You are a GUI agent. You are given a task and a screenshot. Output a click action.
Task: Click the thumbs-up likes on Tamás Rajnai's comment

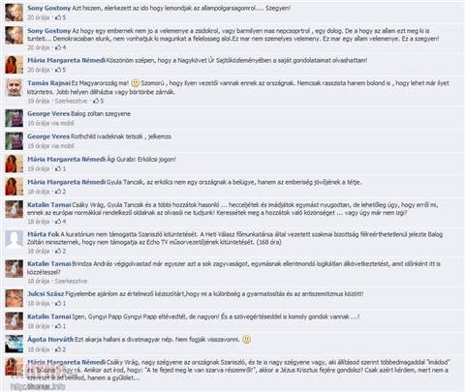click(98, 101)
